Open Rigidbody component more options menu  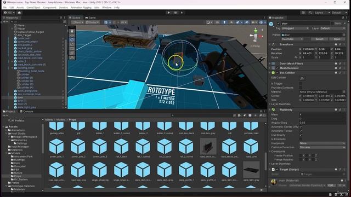(x=344, y=110)
